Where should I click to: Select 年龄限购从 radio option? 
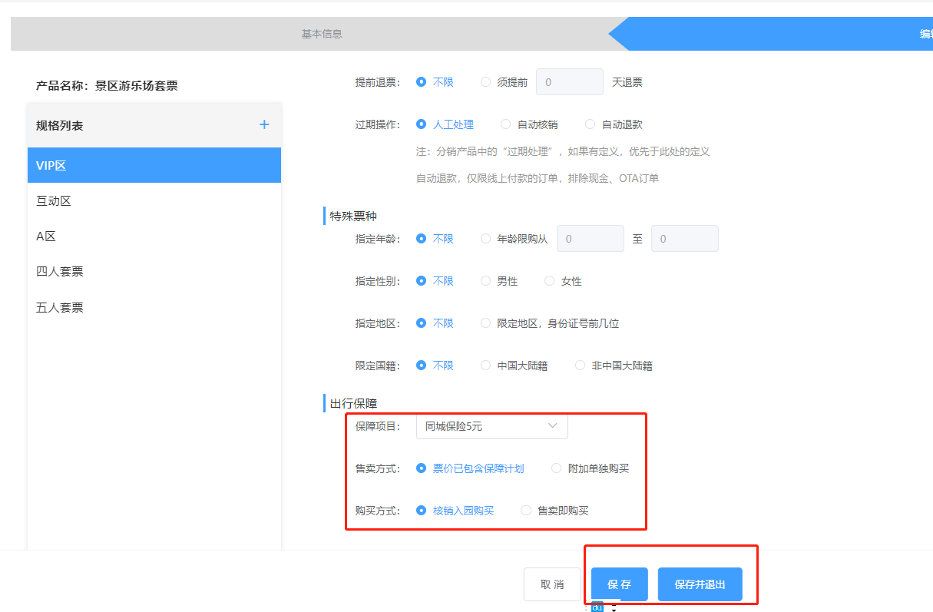(485, 239)
